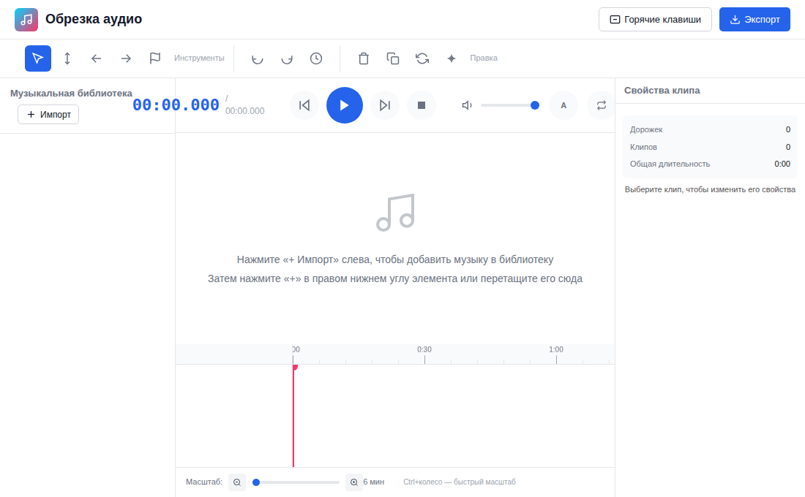Image resolution: width=805 pixels, height=497 pixels.
Task: Open the history clock icon
Action: click(x=316, y=58)
